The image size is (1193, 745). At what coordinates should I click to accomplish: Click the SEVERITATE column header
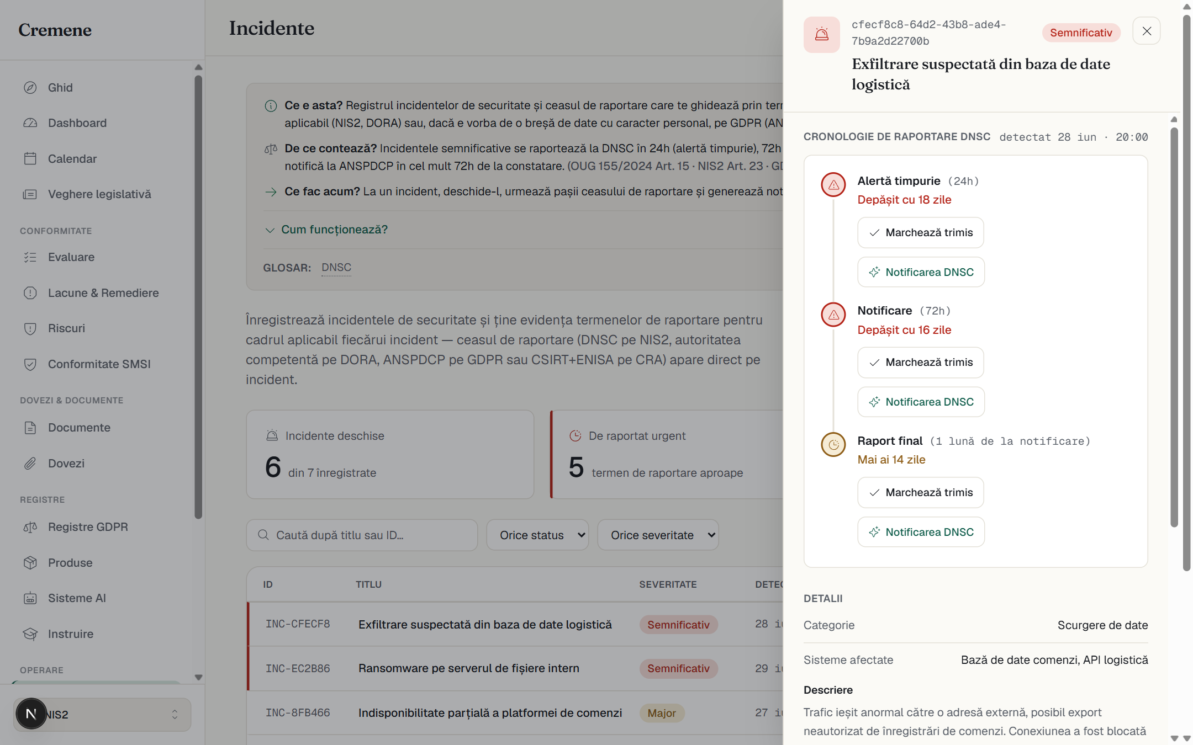coord(668,584)
